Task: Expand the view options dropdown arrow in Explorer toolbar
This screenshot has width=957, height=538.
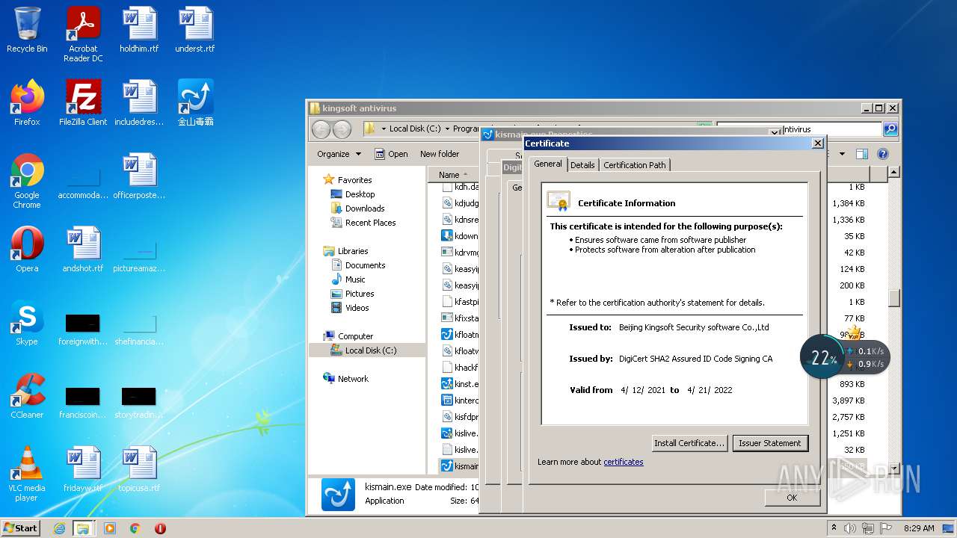Action: [842, 154]
